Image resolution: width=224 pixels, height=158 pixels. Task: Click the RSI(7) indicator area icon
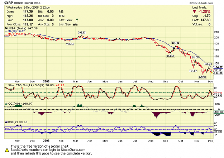[6, 122]
